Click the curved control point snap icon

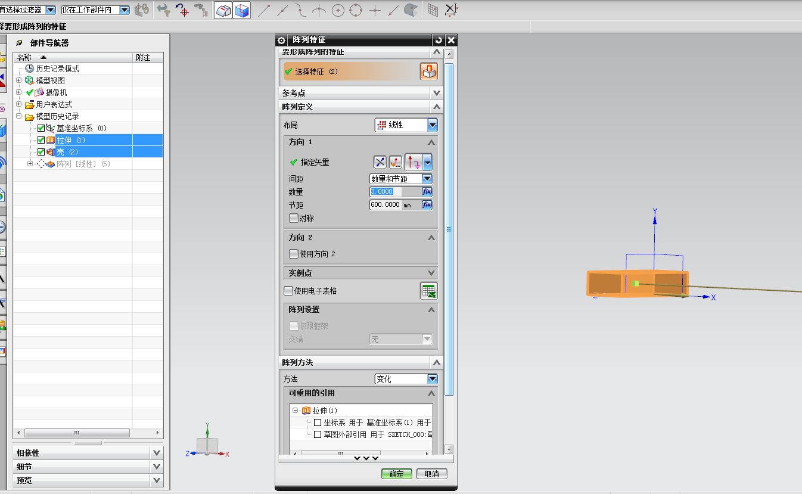[x=301, y=10]
